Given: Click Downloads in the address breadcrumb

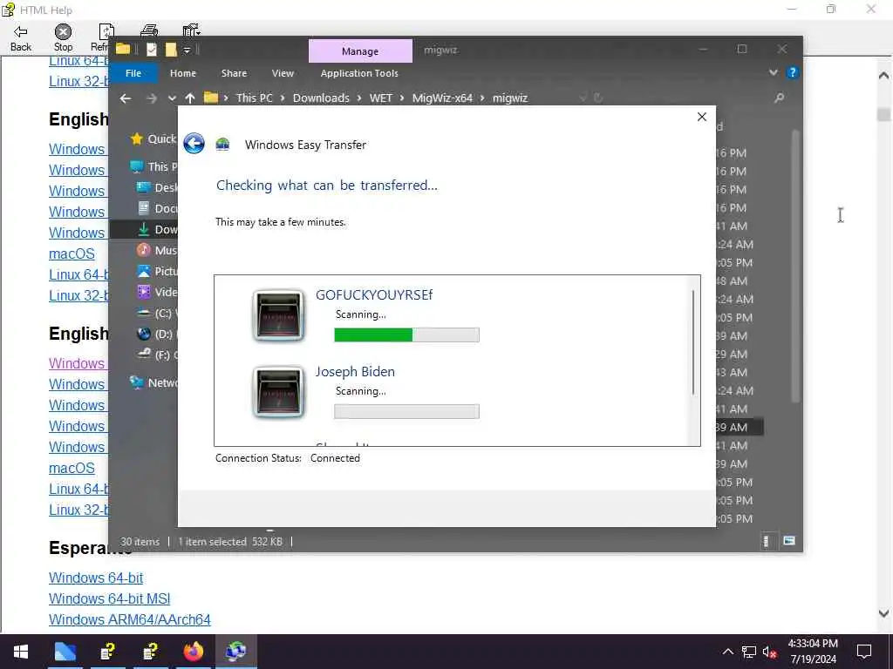Looking at the screenshot, I should [321, 98].
